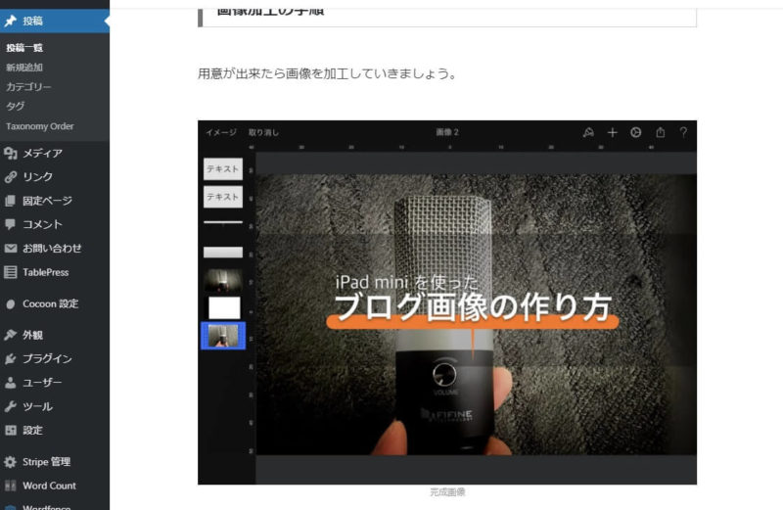The width and height of the screenshot is (783, 510).
Task: Click the ユーザー person icon
Action: tap(11, 383)
